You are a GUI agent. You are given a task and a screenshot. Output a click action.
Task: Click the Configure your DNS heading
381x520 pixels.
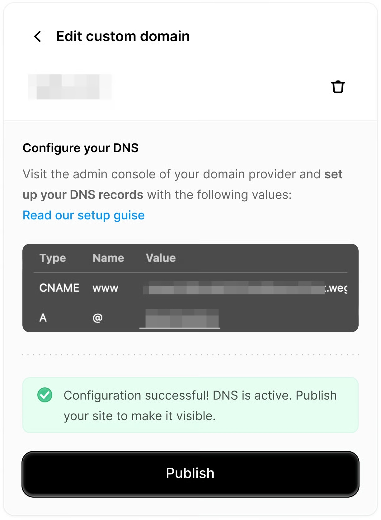[x=81, y=148]
